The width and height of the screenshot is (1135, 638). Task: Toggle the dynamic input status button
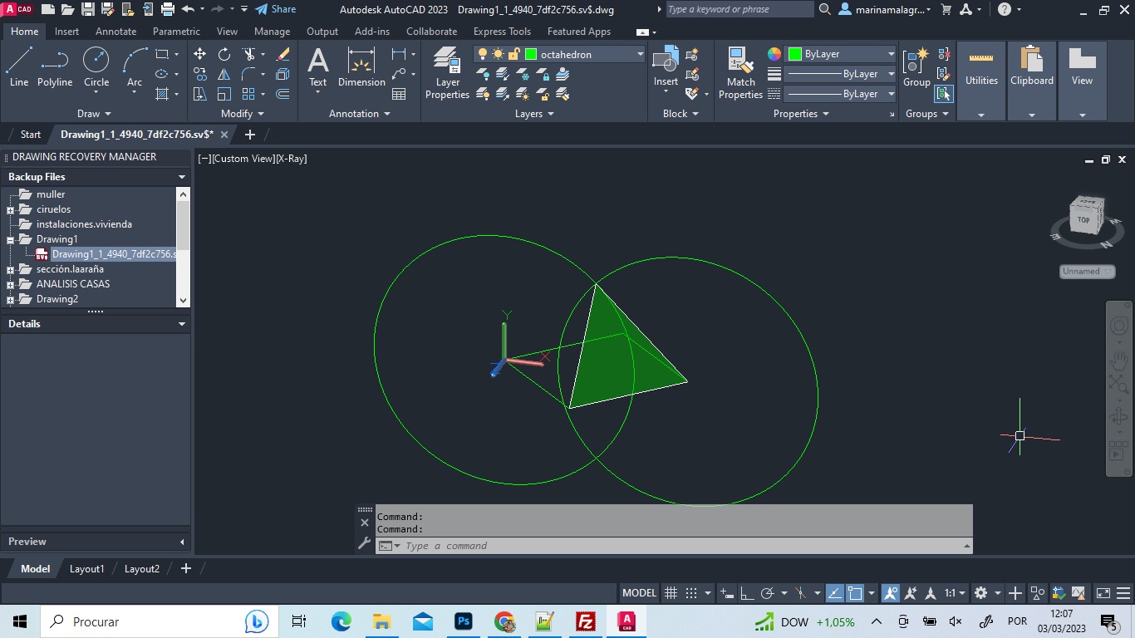click(x=727, y=593)
